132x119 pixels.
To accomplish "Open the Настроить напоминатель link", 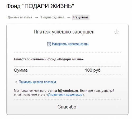I will point(70,44).
